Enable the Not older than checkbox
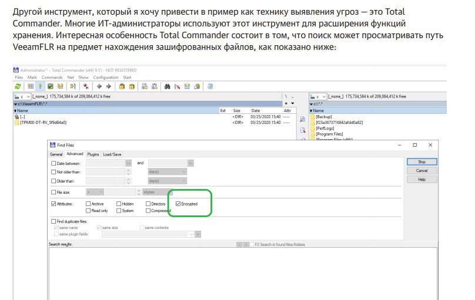This screenshot has height=300, width=475. 53,172
